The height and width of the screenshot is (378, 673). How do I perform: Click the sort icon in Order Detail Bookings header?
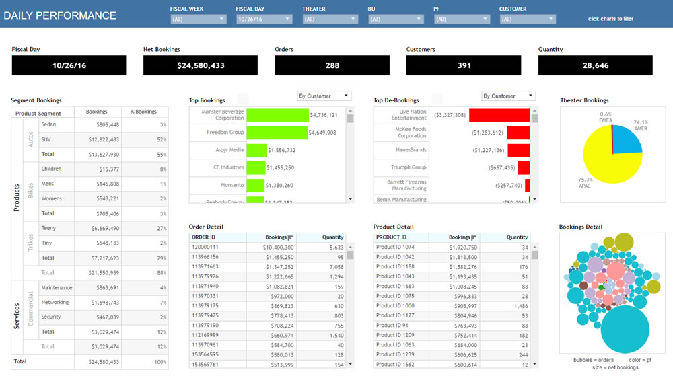(290, 237)
